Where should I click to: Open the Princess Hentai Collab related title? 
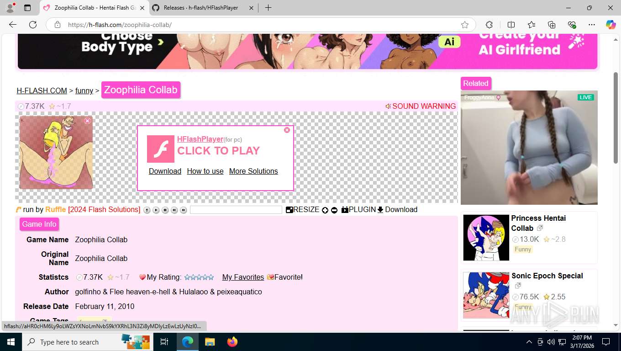click(x=538, y=223)
